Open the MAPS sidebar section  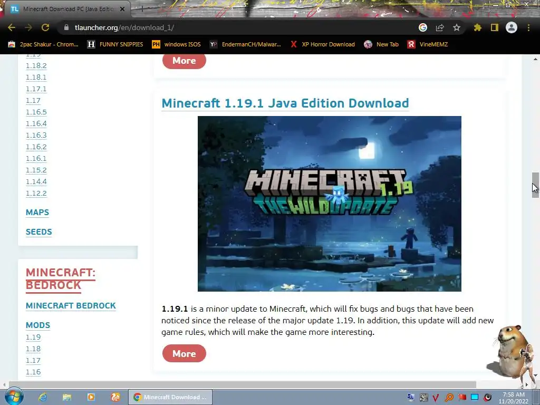(x=37, y=213)
